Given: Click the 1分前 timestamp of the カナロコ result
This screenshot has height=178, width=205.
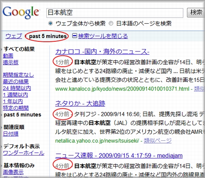Looking at the screenshot, I should 62,62.
